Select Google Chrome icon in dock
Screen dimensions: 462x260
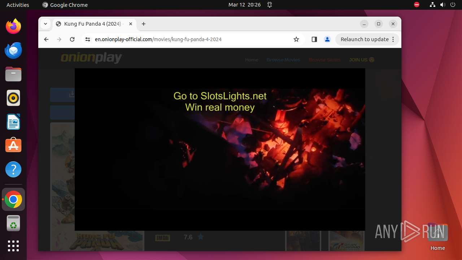pos(13,199)
